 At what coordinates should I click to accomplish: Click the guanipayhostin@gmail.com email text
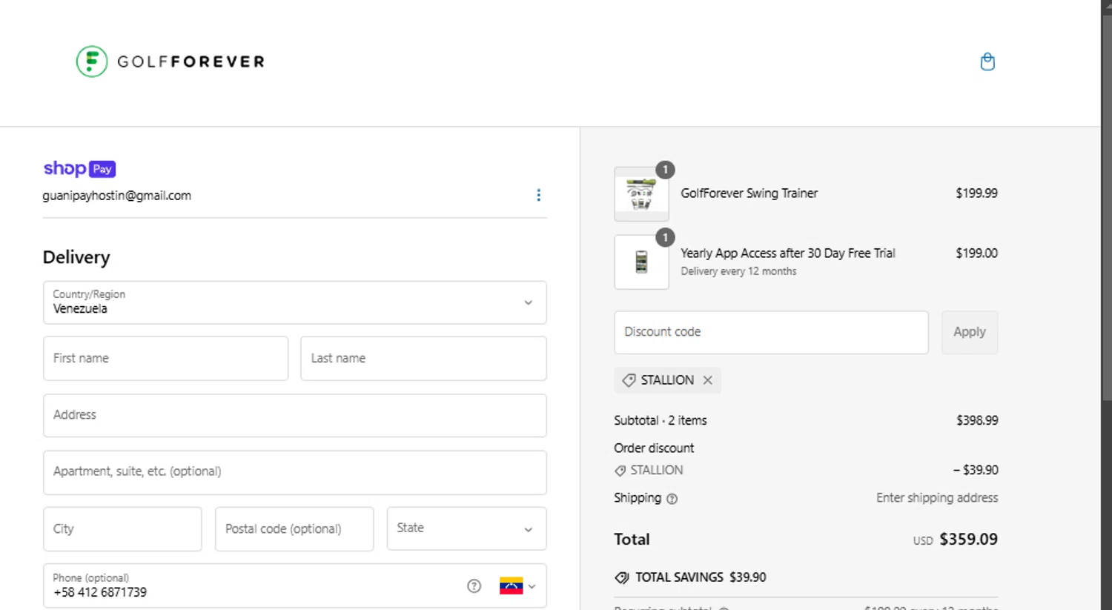pos(117,196)
